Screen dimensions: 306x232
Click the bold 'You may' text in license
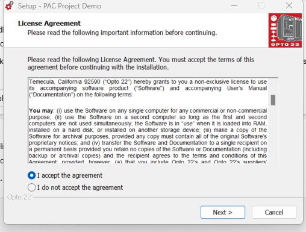pyautogui.click(x=41, y=111)
